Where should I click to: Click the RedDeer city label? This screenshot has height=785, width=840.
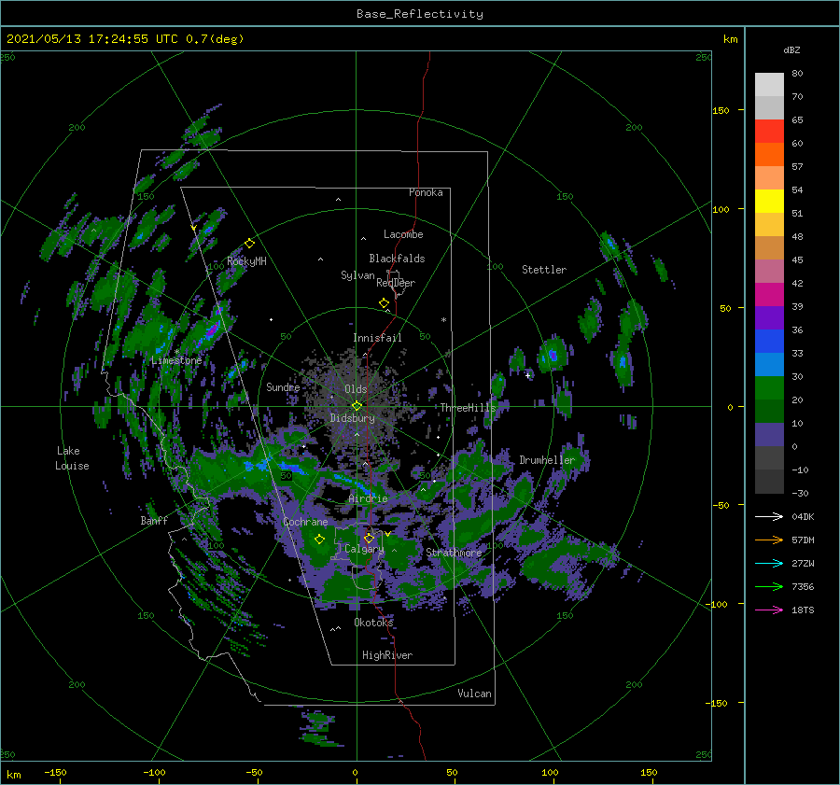click(x=396, y=283)
